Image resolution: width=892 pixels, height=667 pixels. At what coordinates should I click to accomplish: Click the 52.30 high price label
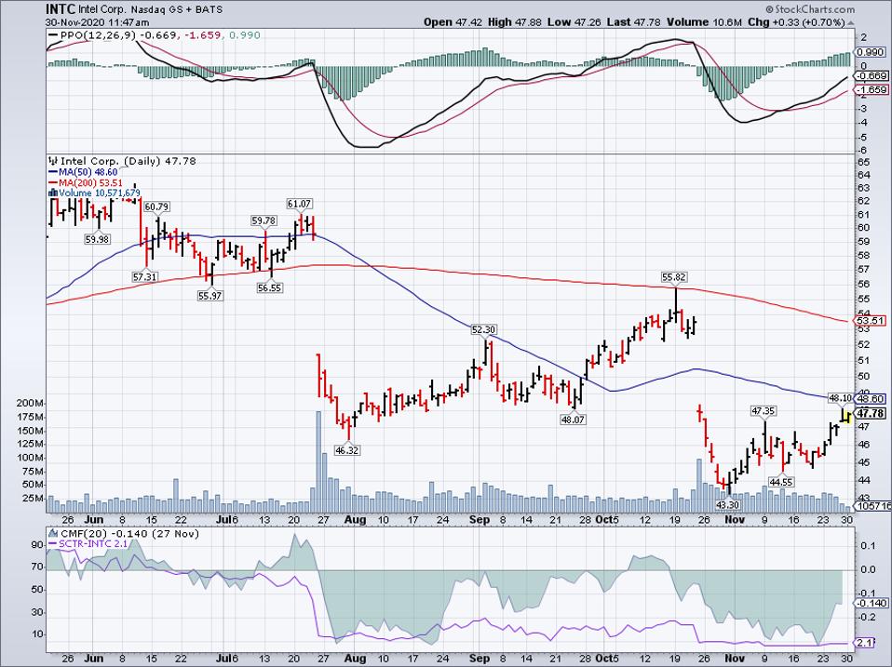[483, 329]
